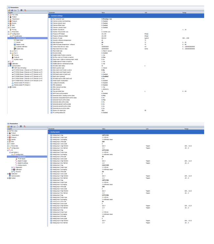Viewport: 214px width, 244px height.
Task: Expand Batch in the Common settings window tree
Action: click(x=9, y=28)
